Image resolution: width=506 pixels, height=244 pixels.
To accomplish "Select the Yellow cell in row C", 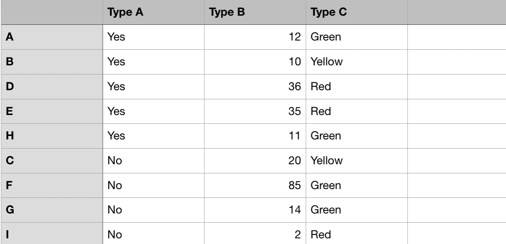I will click(x=356, y=161).
